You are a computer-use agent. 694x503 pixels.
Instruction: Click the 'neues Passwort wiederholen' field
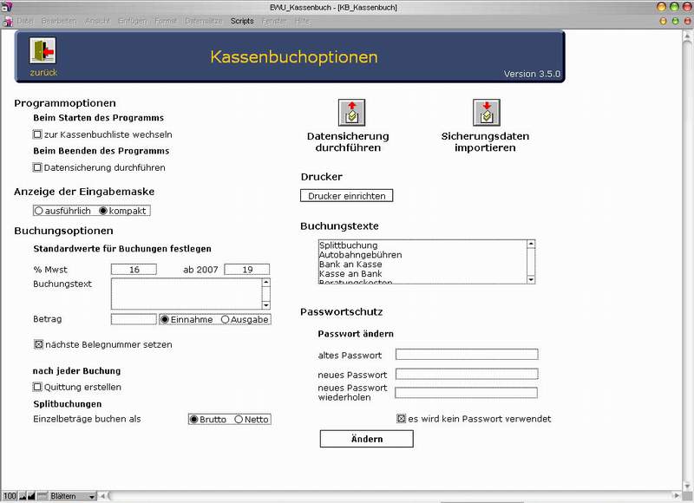click(467, 392)
